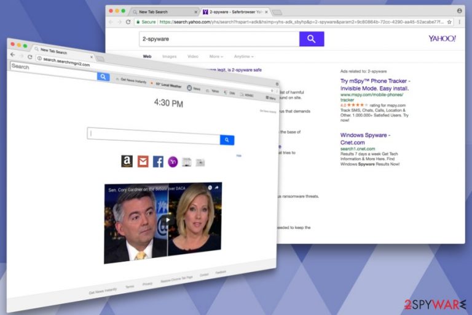Open the new tab button in the back window
Viewport: 472px width, 315px height.
(x=277, y=12)
